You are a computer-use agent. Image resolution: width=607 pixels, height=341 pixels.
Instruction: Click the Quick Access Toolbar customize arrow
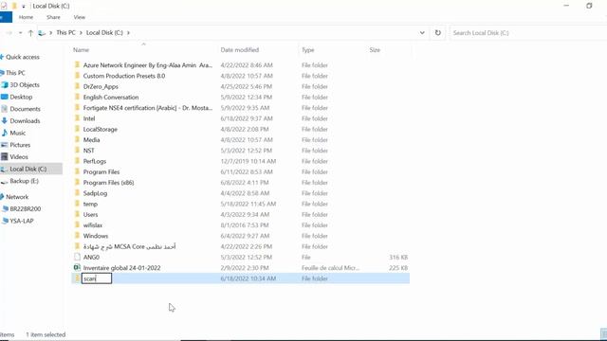[24, 7]
